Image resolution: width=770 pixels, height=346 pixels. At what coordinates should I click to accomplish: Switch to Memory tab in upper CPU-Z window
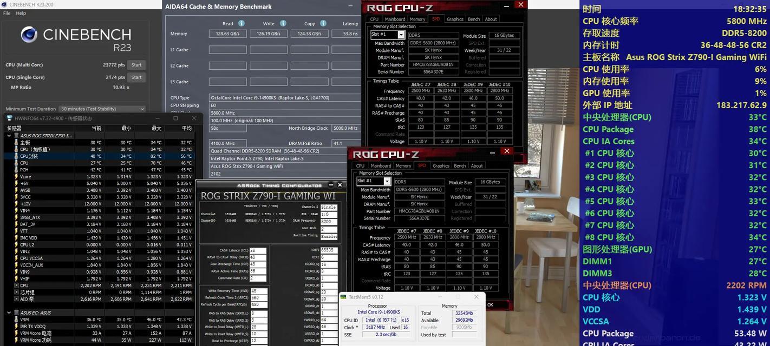click(417, 19)
